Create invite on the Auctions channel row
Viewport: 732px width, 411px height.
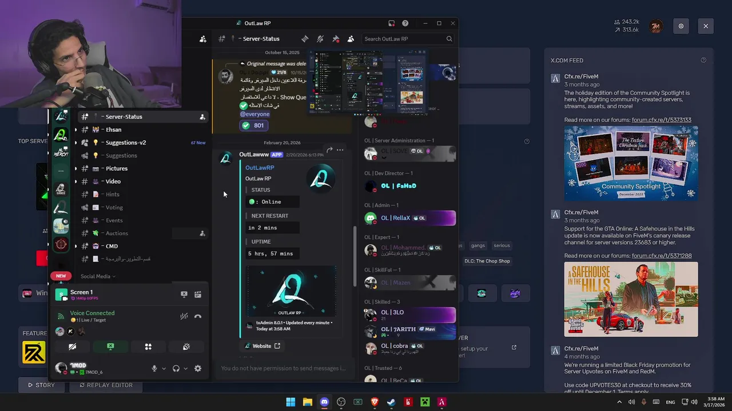pyautogui.click(x=202, y=233)
